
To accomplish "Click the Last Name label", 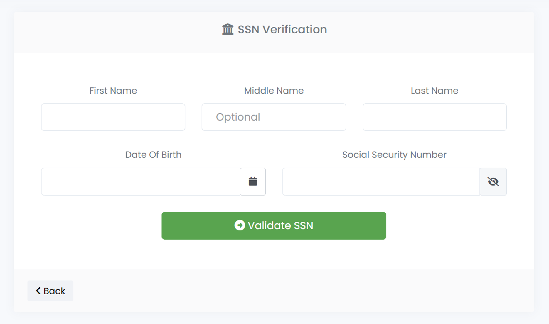I will [435, 91].
